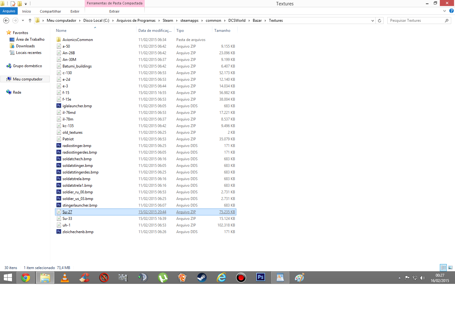The width and height of the screenshot is (455, 323).
Task: Click the Windows Start button
Action: point(8,278)
